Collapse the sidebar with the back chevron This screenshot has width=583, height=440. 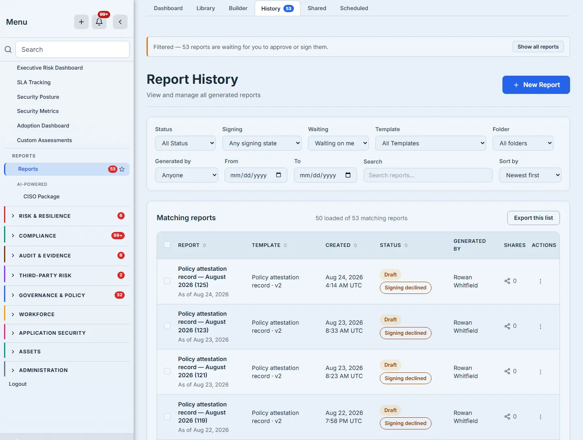[120, 22]
